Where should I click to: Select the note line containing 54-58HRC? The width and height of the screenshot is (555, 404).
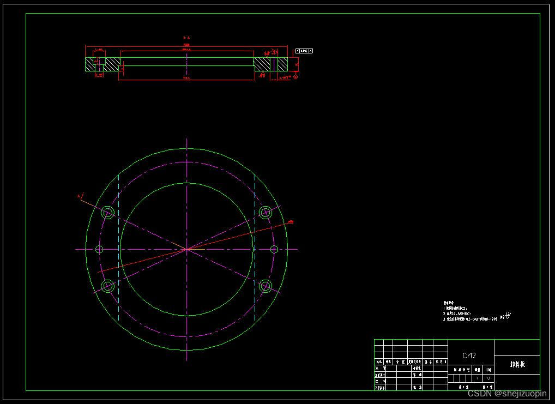coord(457,313)
